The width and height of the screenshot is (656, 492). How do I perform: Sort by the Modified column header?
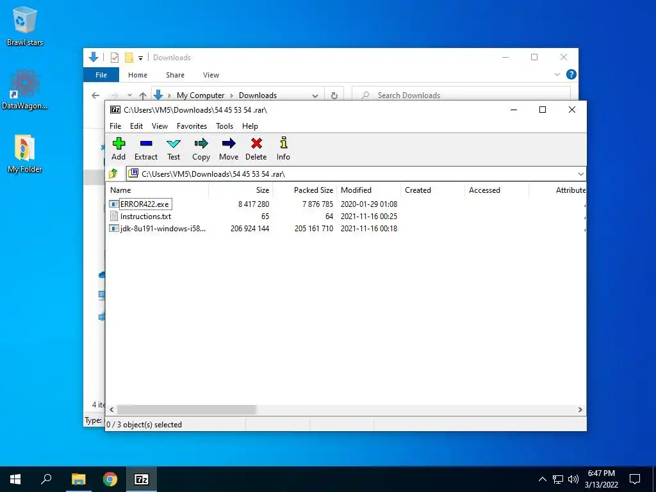[368, 190]
